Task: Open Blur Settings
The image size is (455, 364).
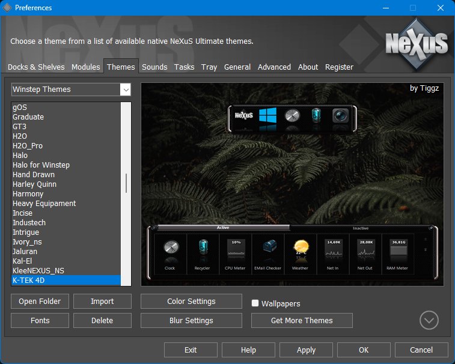Action: point(192,321)
